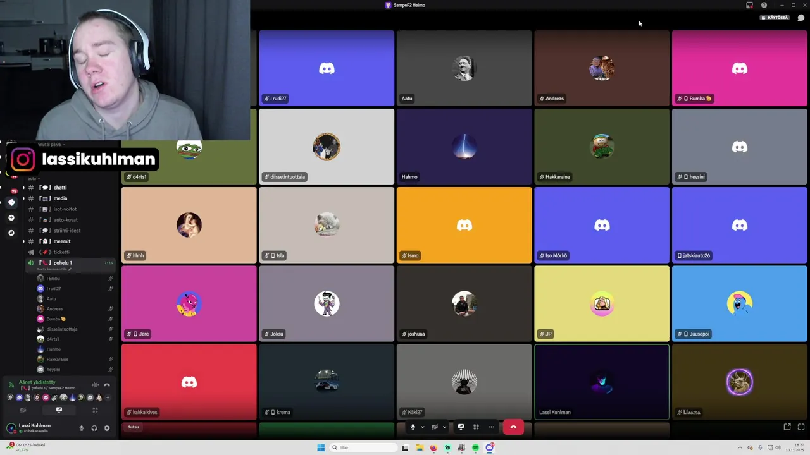This screenshot has width=810, height=455.
Task: Focus the Hahmo video tile
Action: 464,147
